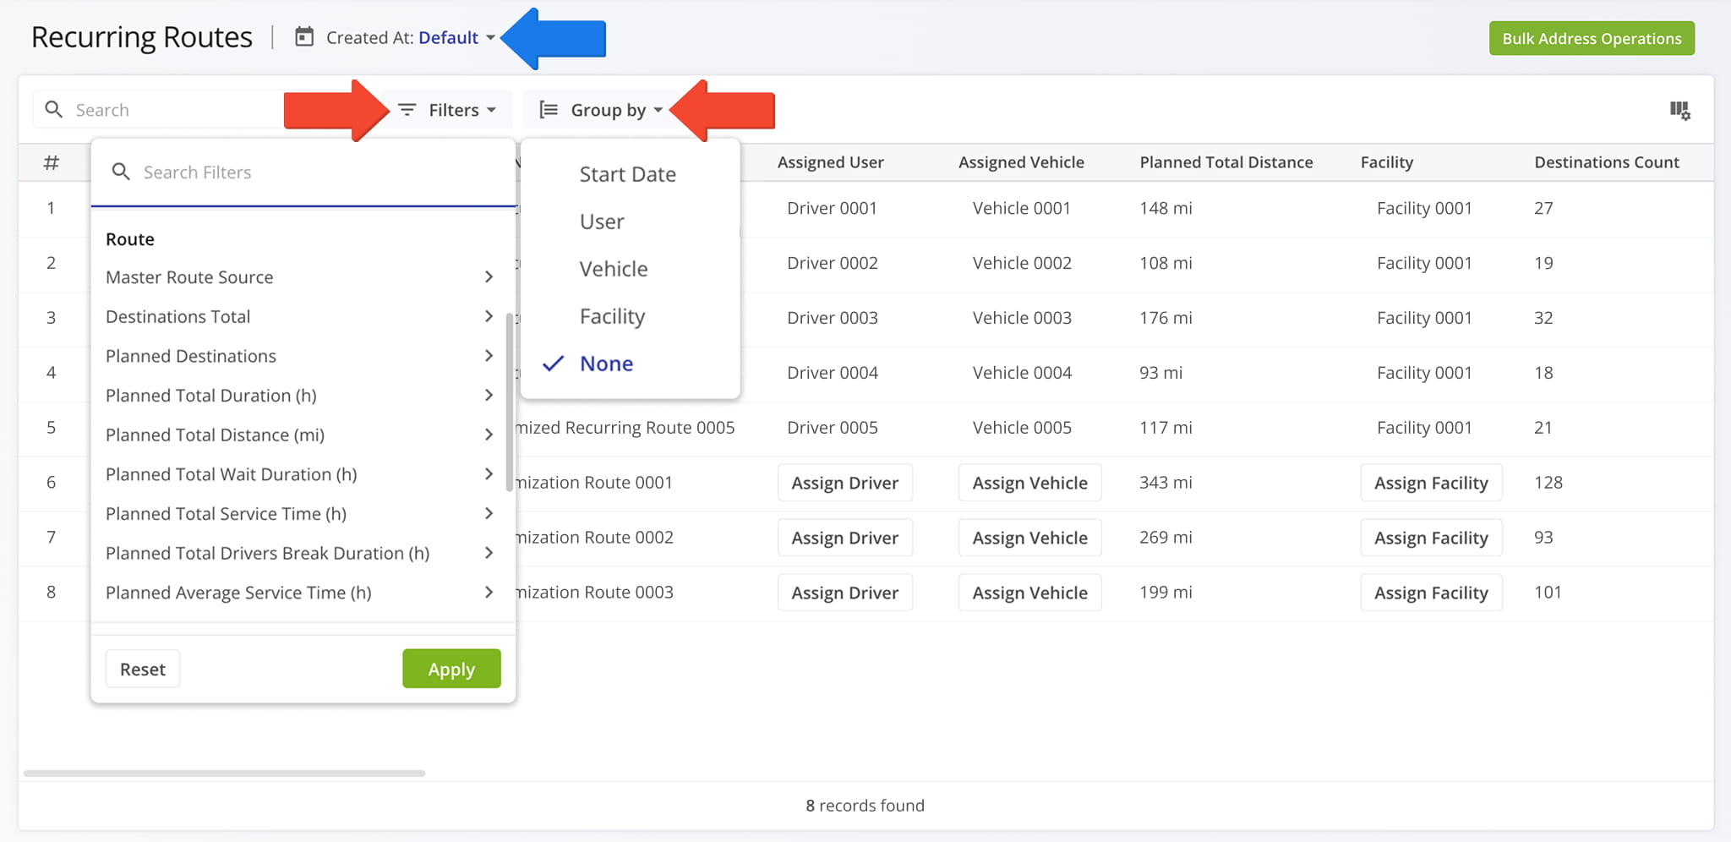Assign Driver for Route 0002
Image resolution: width=1731 pixels, height=842 pixels.
pos(845,538)
